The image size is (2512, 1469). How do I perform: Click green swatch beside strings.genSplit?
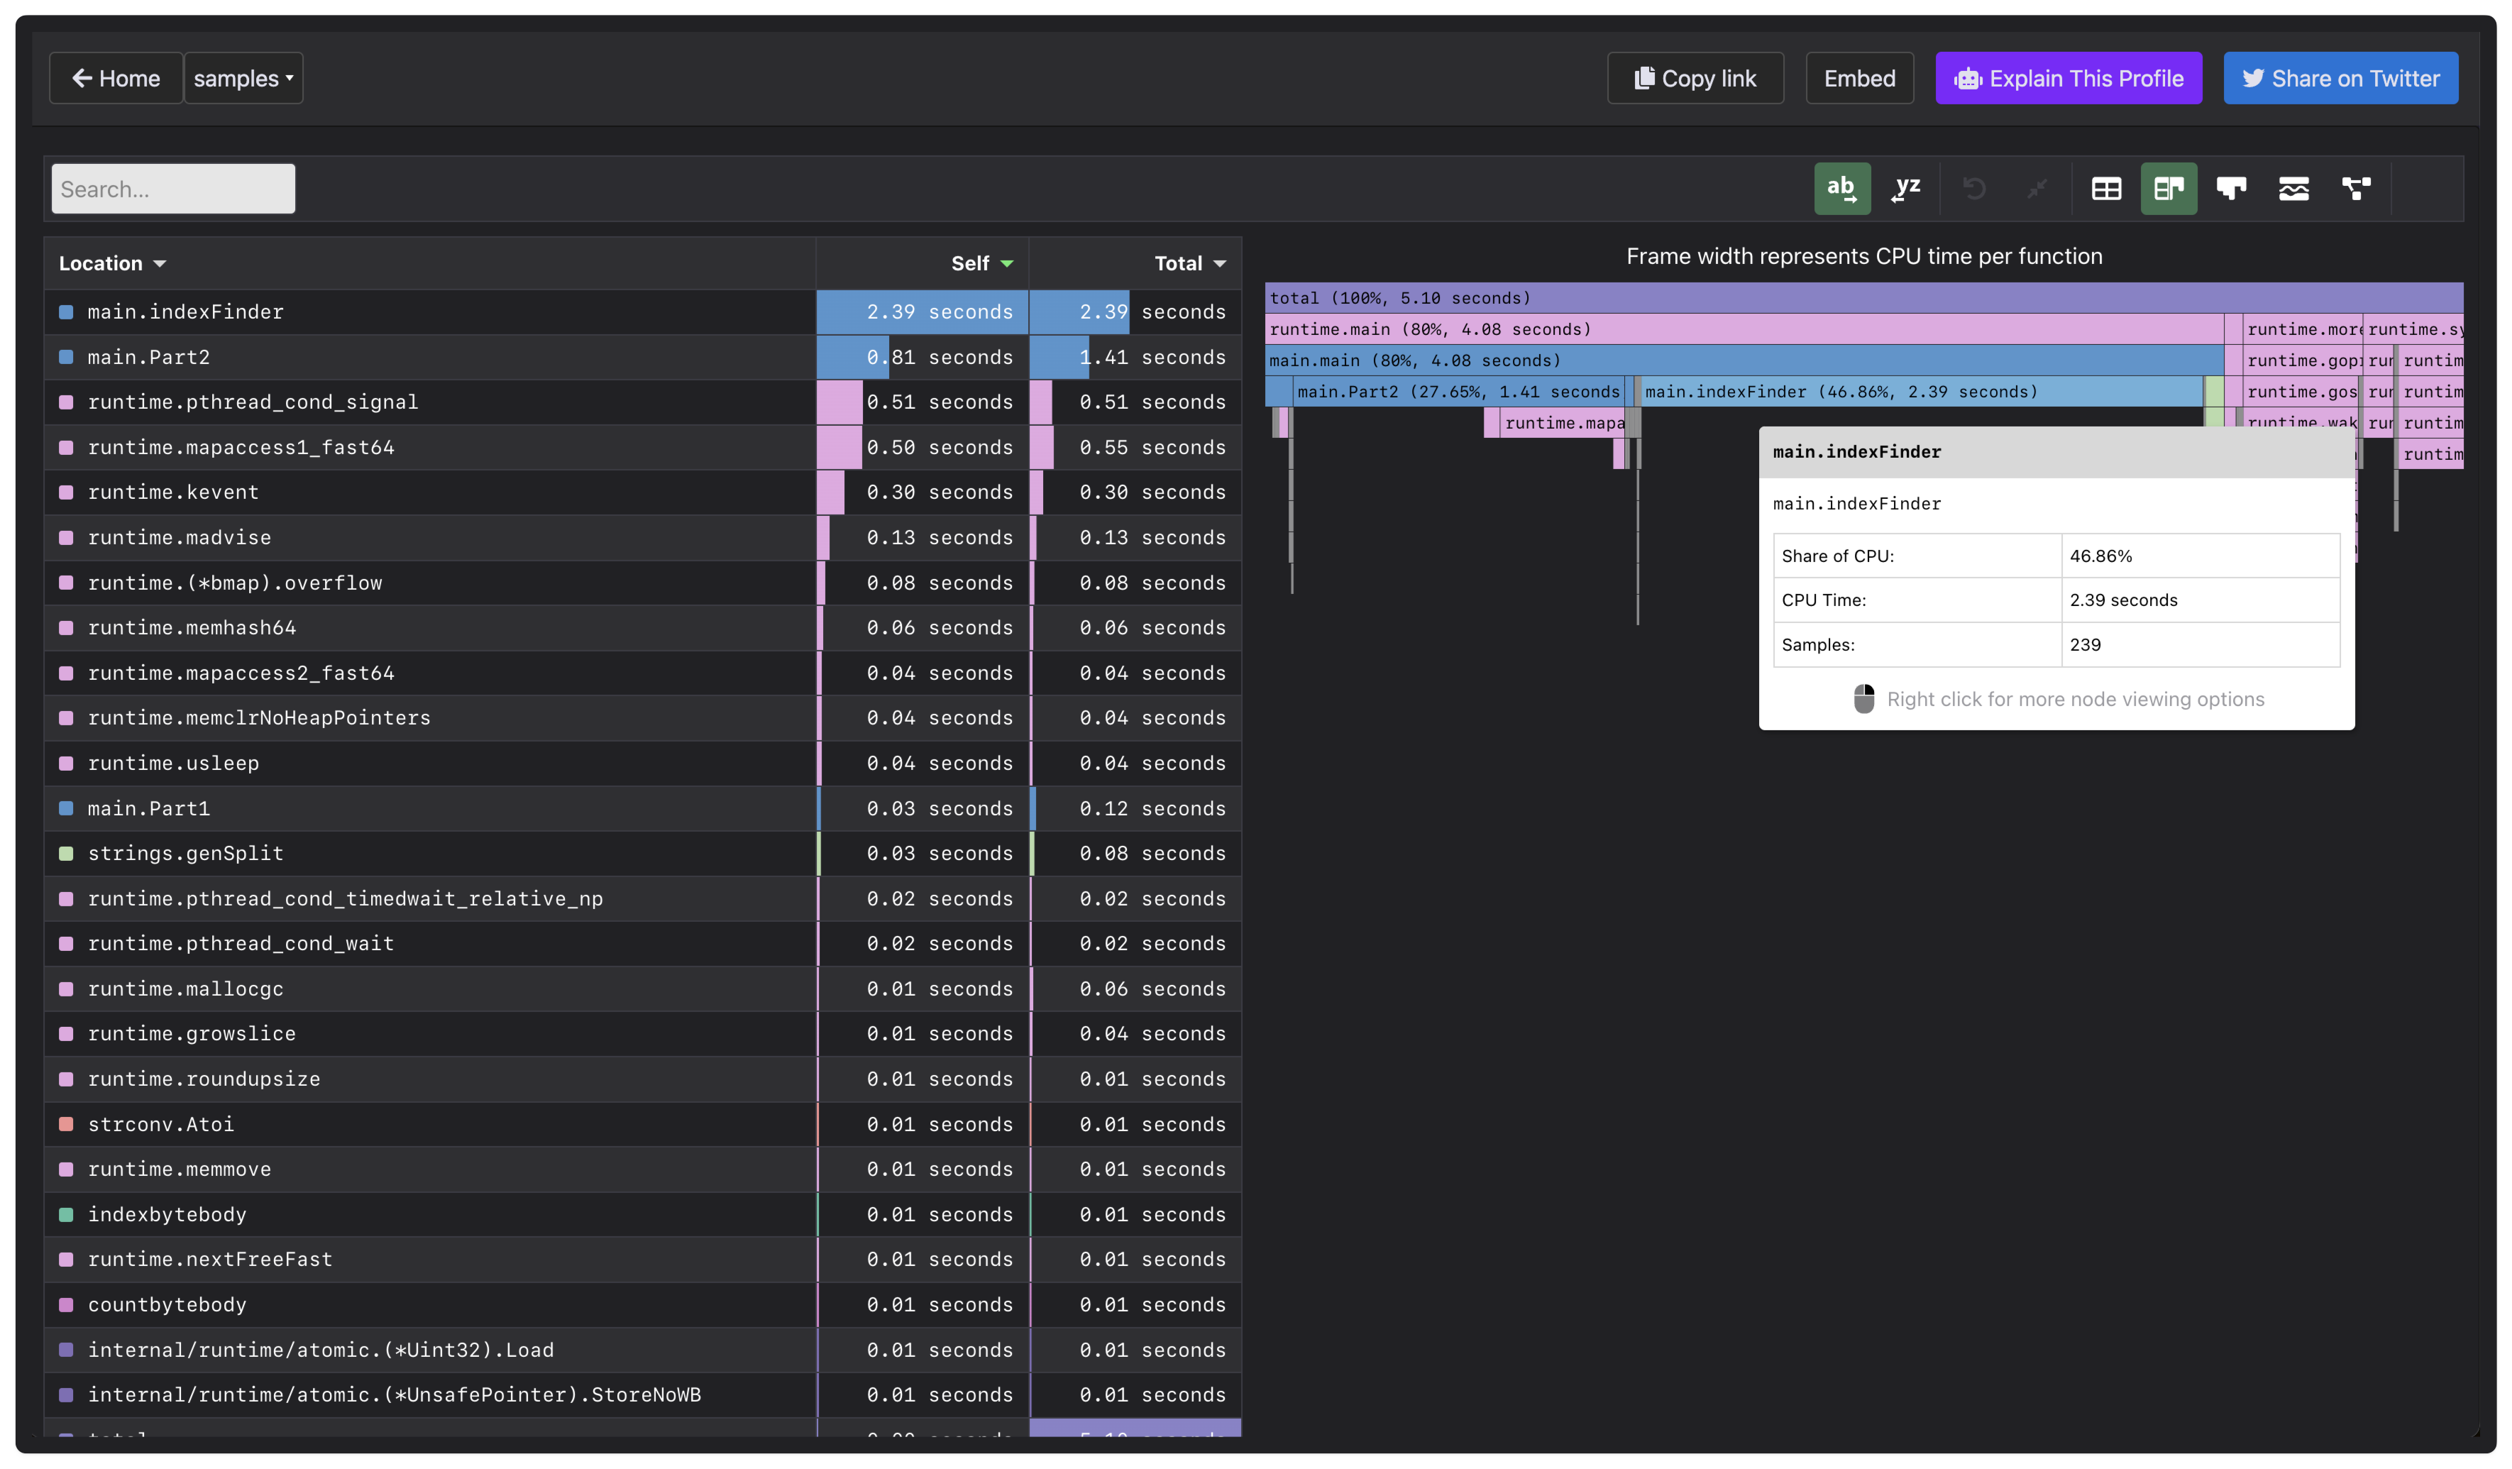click(x=66, y=853)
